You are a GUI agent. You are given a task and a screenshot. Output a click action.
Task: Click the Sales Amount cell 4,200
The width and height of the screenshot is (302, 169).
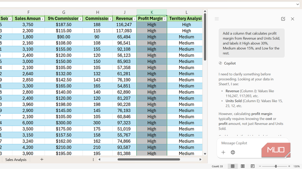coord(29,147)
